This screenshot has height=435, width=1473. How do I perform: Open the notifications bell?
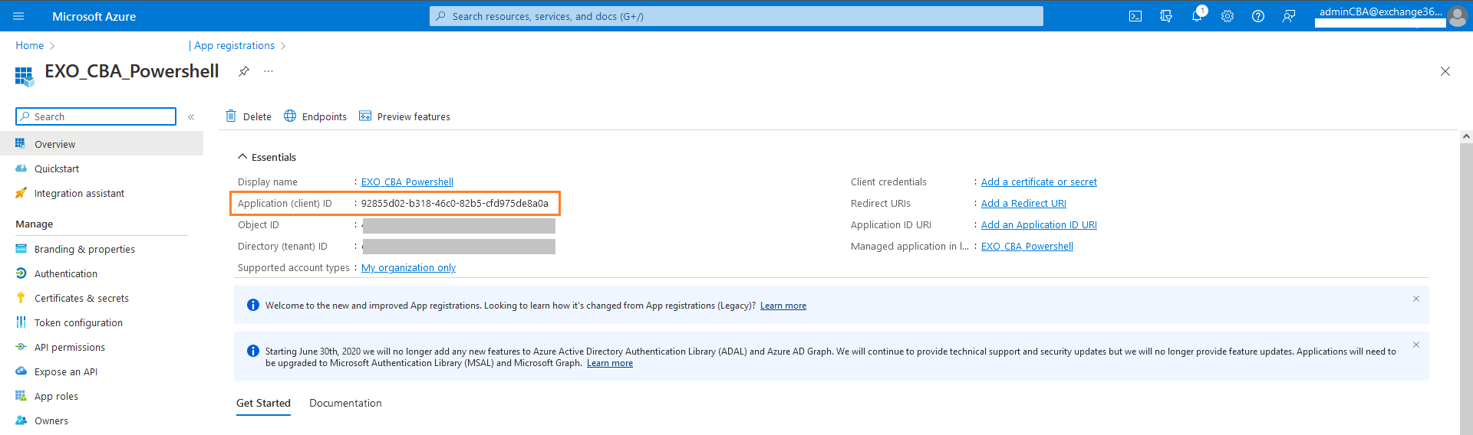pyautogui.click(x=1197, y=16)
